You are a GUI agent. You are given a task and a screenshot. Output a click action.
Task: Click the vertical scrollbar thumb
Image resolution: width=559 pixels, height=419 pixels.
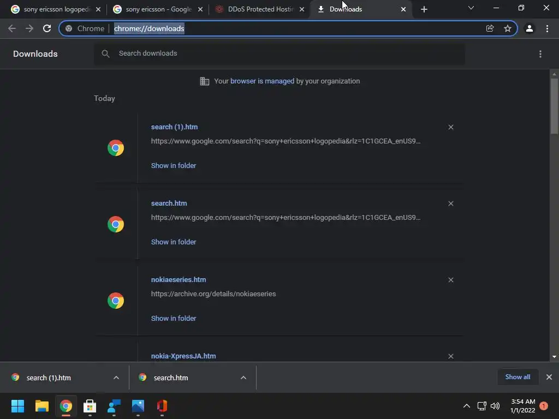coord(554,106)
